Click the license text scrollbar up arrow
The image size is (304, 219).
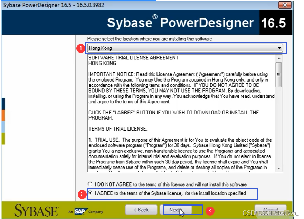[279, 58]
